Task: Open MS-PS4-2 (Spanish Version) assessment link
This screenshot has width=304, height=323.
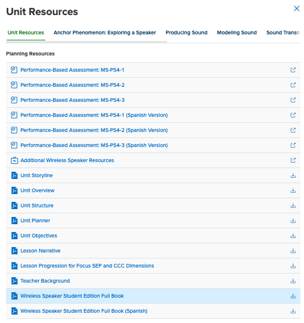Action: tap(94, 130)
